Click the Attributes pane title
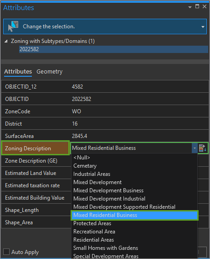 (x=18, y=8)
